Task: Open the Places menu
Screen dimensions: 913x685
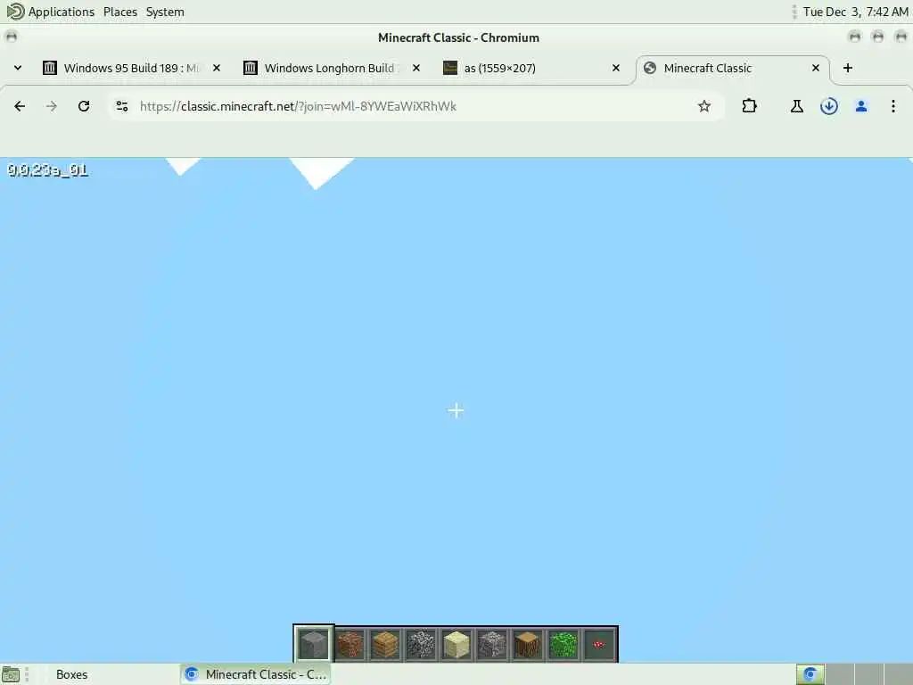Action: tap(120, 12)
